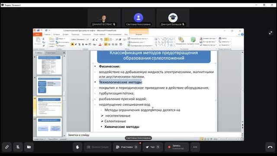Image resolution: width=277 pixels, height=156 pixels.
Task: Open the columns dropdown
Action: click(121, 44)
